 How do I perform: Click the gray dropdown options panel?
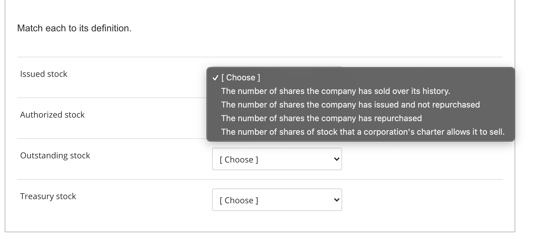[360, 105]
